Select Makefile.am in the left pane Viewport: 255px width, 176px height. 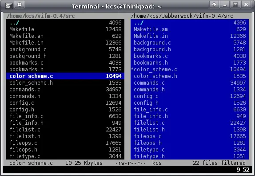pyautogui.click(x=65, y=36)
